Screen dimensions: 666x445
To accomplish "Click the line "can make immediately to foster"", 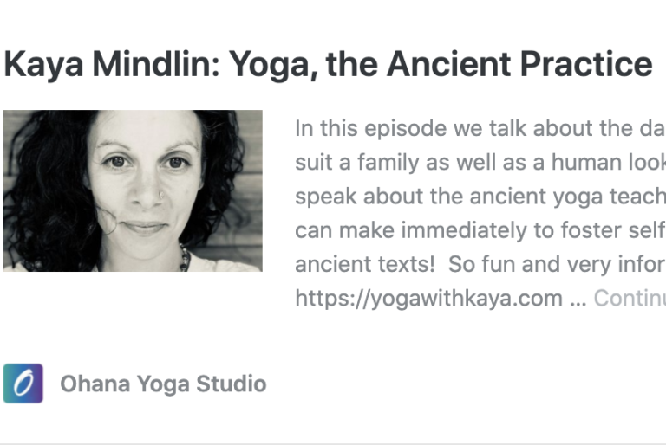I will [x=480, y=230].
